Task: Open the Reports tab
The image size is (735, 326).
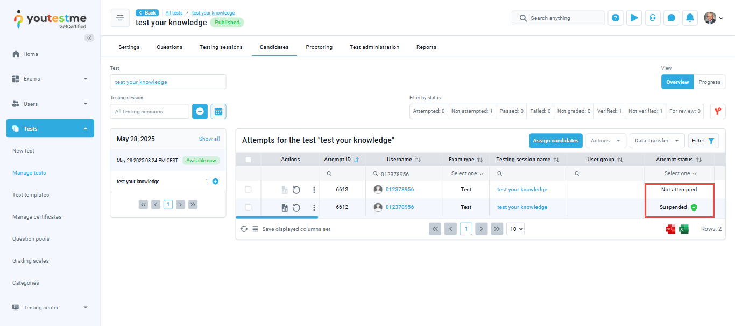Action: [x=426, y=47]
